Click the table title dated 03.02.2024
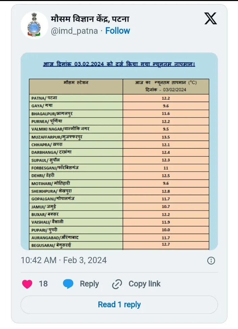This screenshot has height=329, width=238. (x=119, y=64)
